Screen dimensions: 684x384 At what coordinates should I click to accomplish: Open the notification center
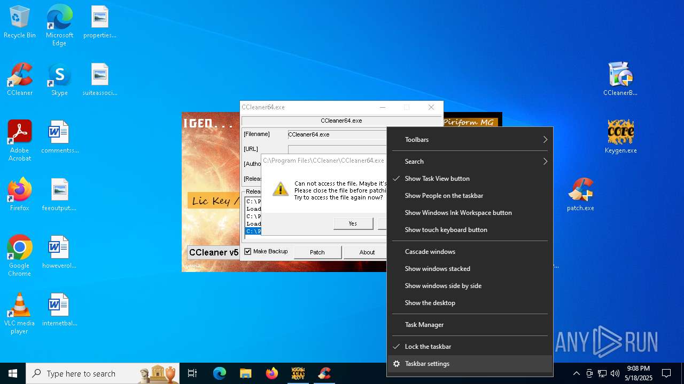666,373
